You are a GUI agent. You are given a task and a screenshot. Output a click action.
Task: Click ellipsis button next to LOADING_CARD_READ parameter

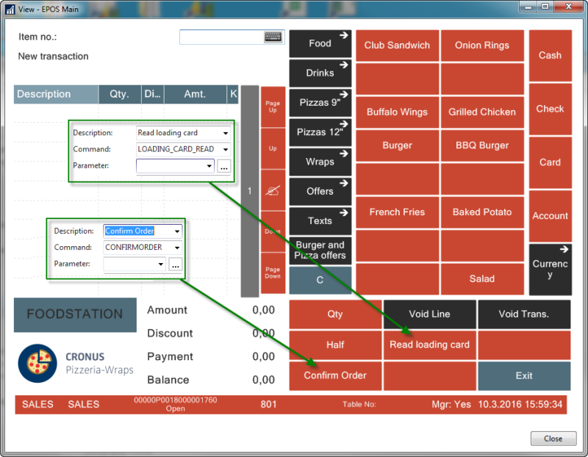click(x=224, y=166)
